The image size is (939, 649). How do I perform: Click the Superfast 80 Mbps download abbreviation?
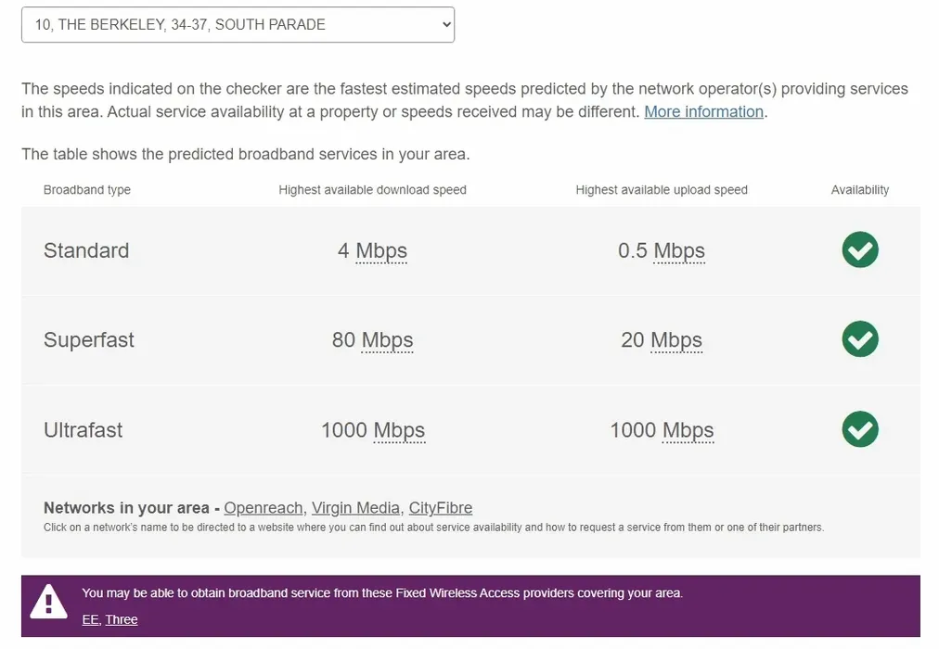coord(387,340)
